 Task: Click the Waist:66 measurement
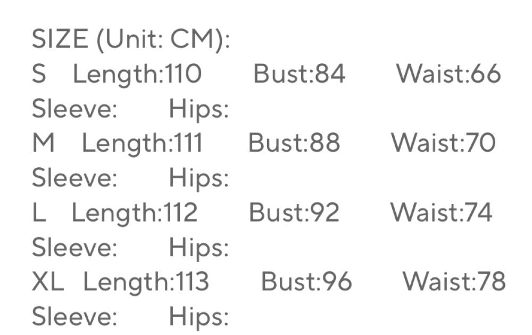click(448, 75)
